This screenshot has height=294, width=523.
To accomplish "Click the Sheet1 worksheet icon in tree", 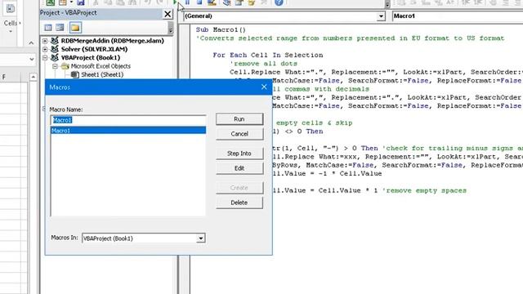I will [x=75, y=74].
